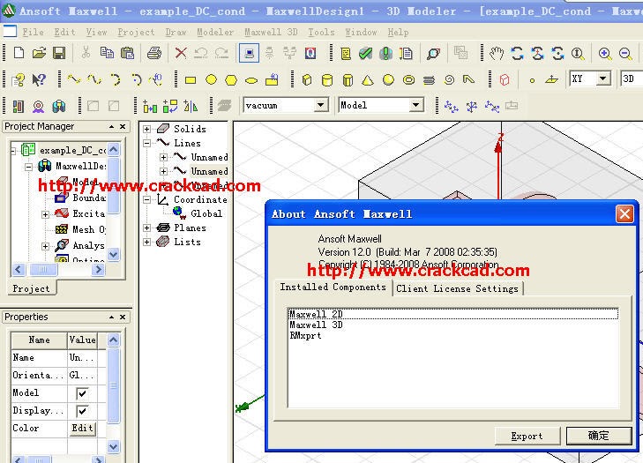Open the Model type dropdown
Viewport: 643px width, 463px height.
(x=416, y=105)
